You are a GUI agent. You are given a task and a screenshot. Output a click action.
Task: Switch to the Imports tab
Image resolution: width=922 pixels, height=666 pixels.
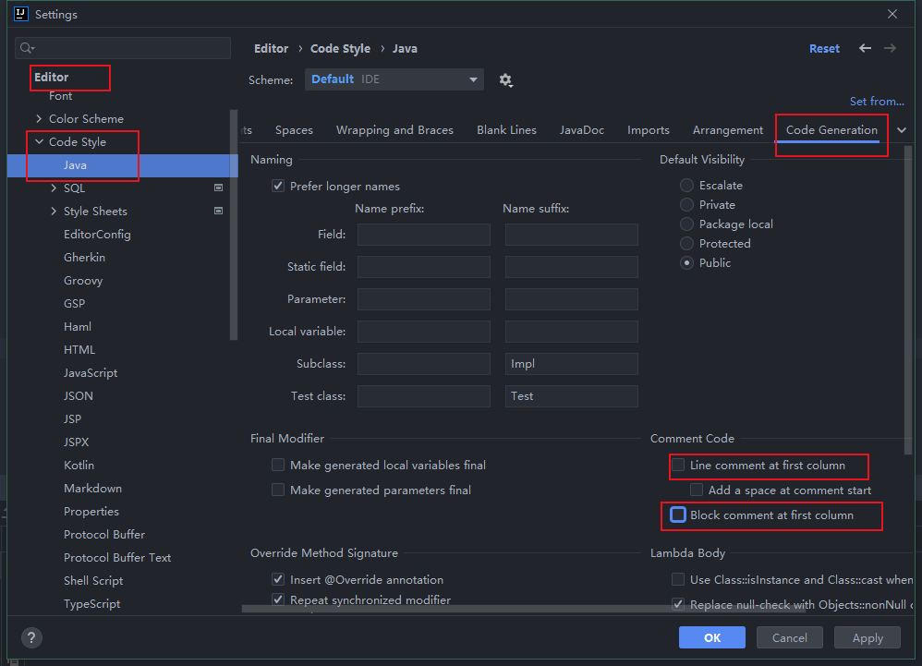pyautogui.click(x=648, y=130)
